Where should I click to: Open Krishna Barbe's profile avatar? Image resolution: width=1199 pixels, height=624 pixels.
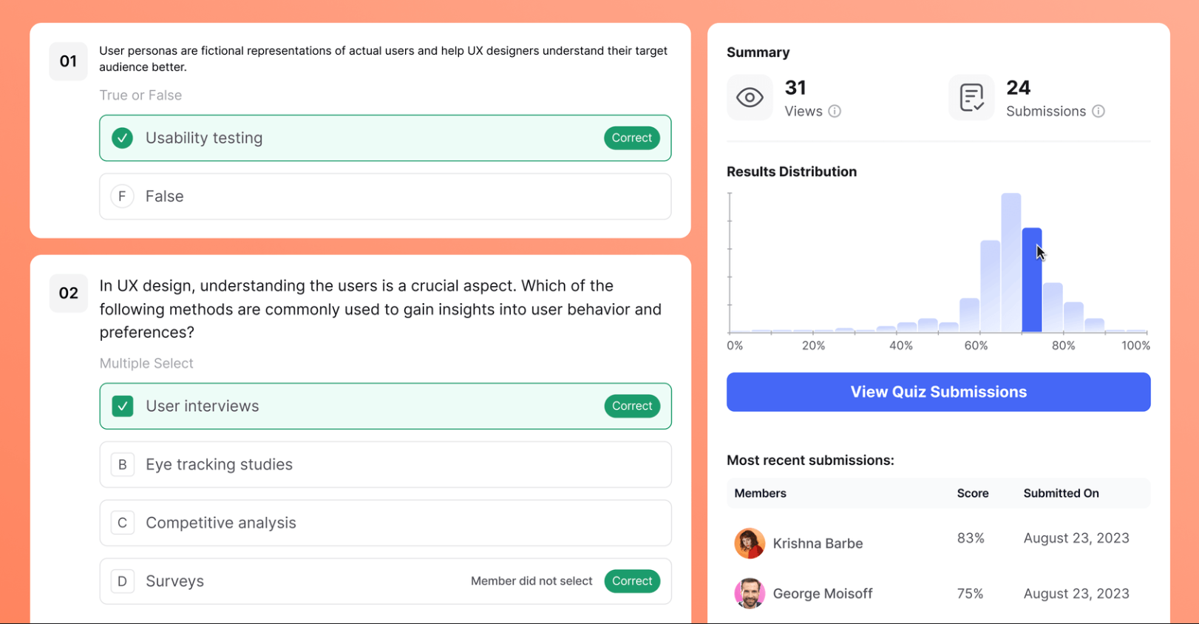pos(750,543)
